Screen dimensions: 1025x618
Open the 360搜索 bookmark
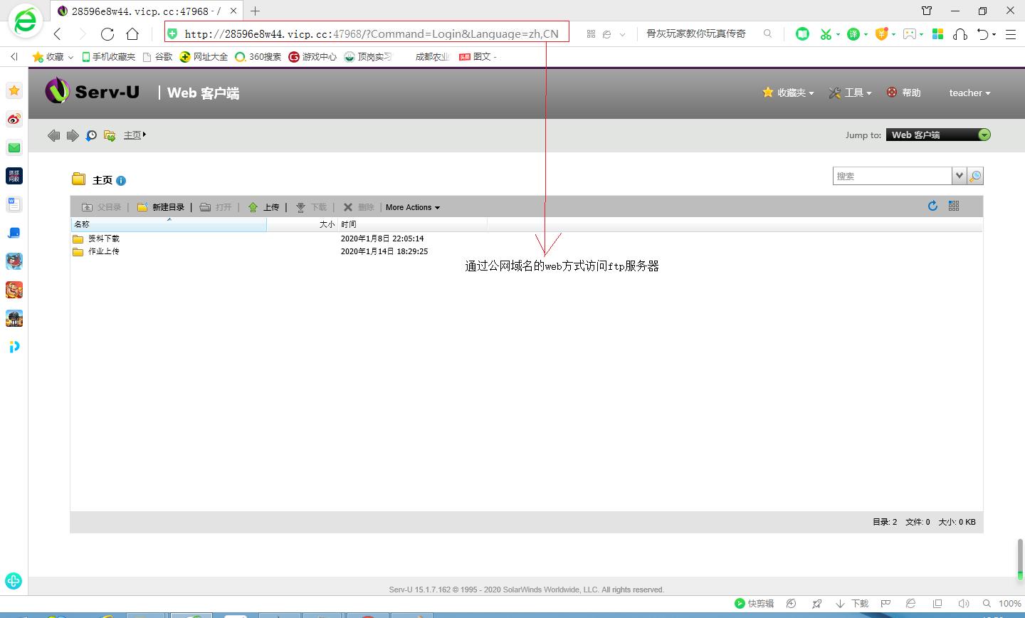[258, 56]
